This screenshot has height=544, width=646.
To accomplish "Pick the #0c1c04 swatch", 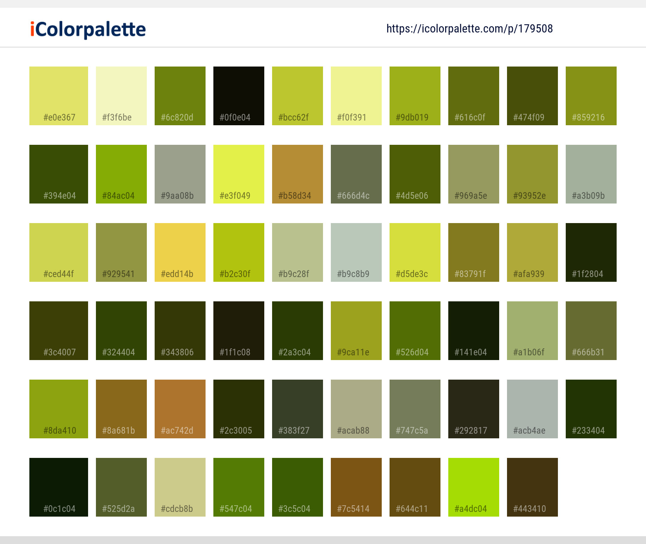I will click(59, 487).
